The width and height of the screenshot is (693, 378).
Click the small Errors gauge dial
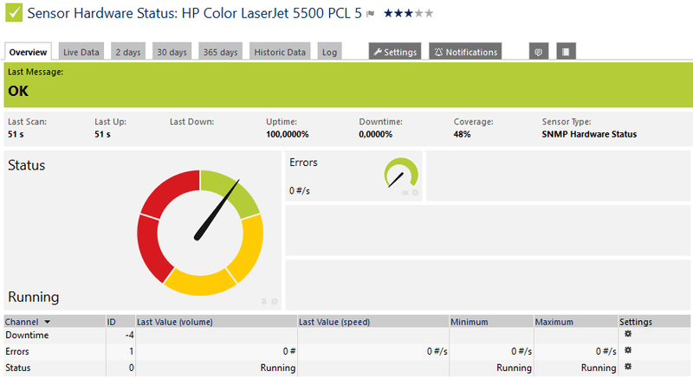pos(400,174)
